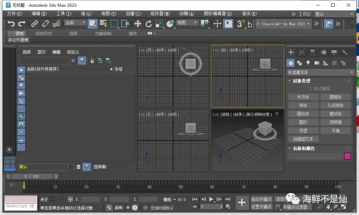Select Helpers category icon
The image size is (359, 215).
pyautogui.click(x=325, y=63)
